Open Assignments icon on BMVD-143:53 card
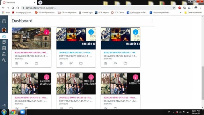The width and height of the screenshot is (204, 115). [17, 63]
